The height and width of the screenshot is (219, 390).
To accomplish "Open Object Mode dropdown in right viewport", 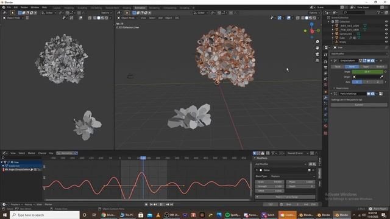I will pyautogui.click(x=127, y=18).
